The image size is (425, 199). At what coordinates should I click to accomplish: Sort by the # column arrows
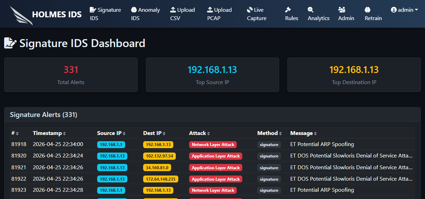(x=17, y=134)
